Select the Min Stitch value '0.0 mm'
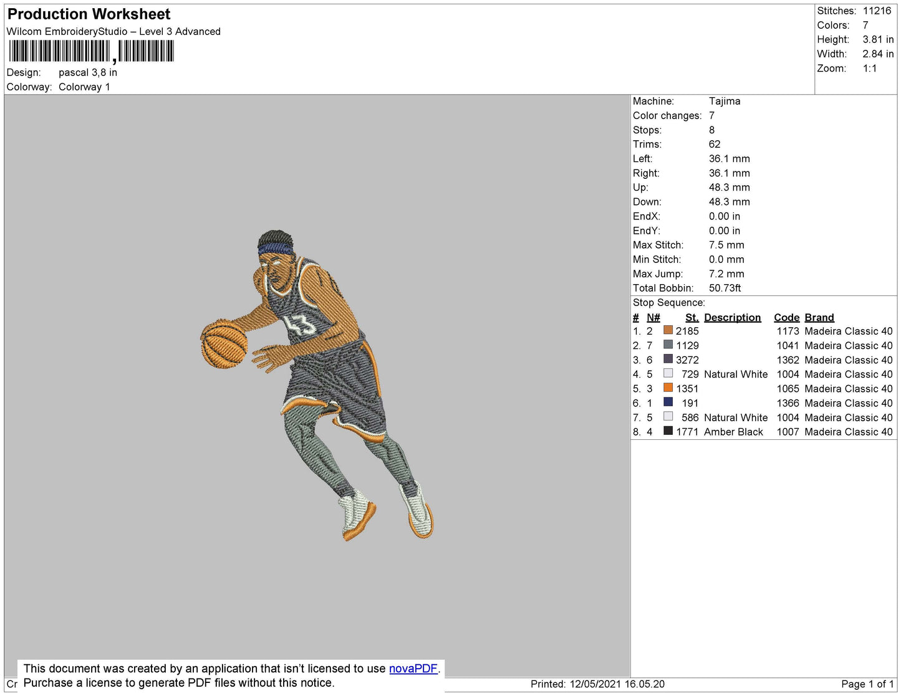 click(726, 259)
